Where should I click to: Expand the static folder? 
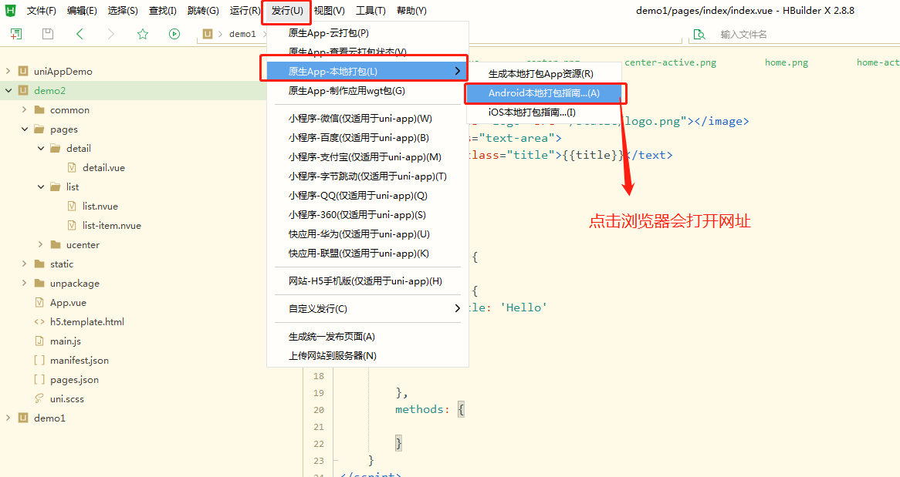point(24,264)
